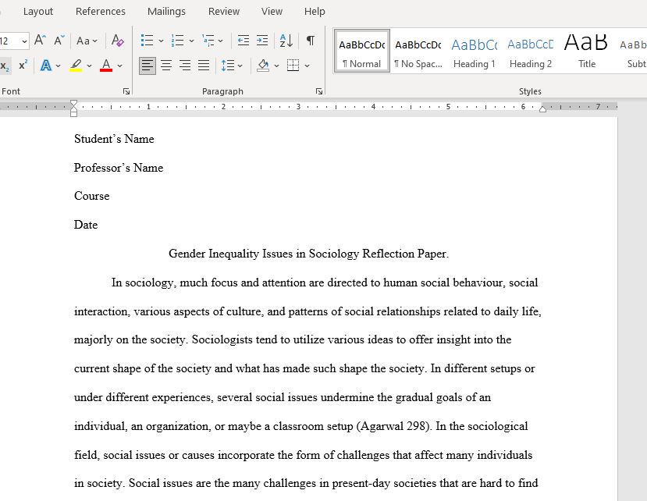Apply the Heading 2 style
The image size is (647, 501).
[x=530, y=52]
